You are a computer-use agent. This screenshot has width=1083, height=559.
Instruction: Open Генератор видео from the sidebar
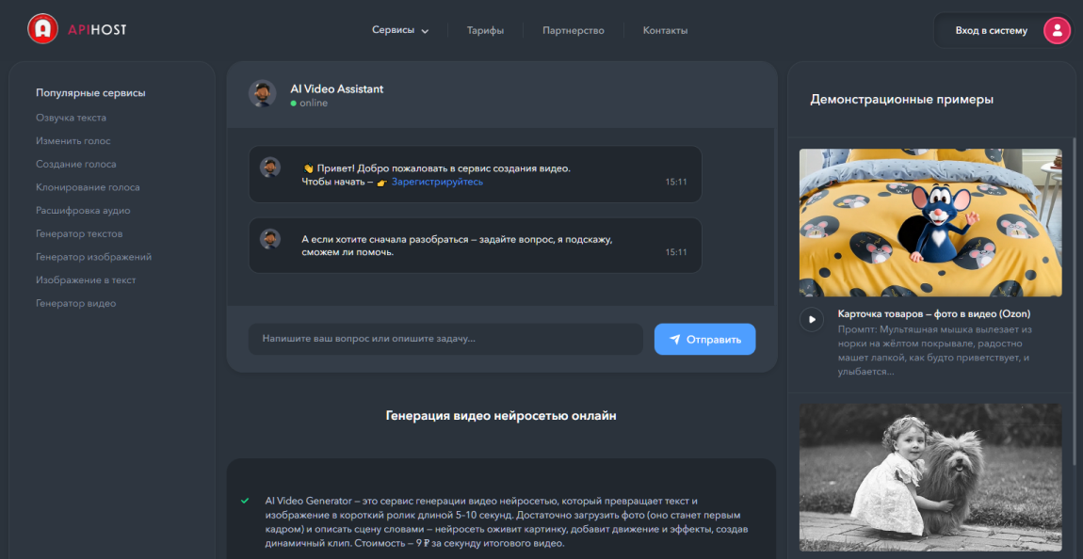click(x=75, y=303)
